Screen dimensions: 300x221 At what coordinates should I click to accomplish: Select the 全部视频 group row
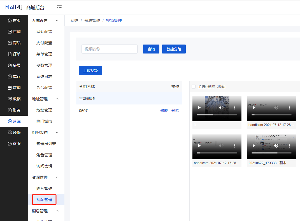pyautogui.click(x=129, y=98)
